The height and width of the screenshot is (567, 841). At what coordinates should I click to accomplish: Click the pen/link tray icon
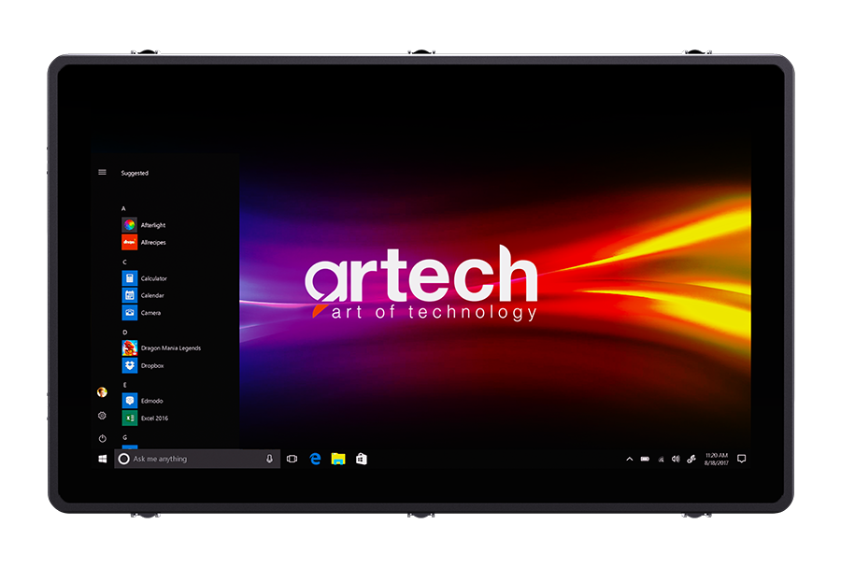(x=691, y=459)
